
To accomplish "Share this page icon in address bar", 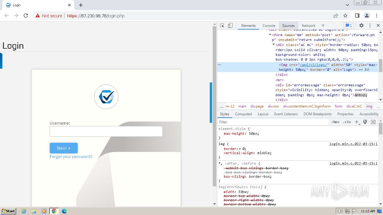I will coord(336,16).
